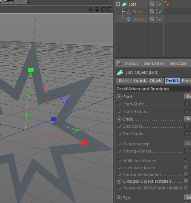Select Stern.1 in the object list
This screenshot has width=191, height=203.
tap(139, 19)
